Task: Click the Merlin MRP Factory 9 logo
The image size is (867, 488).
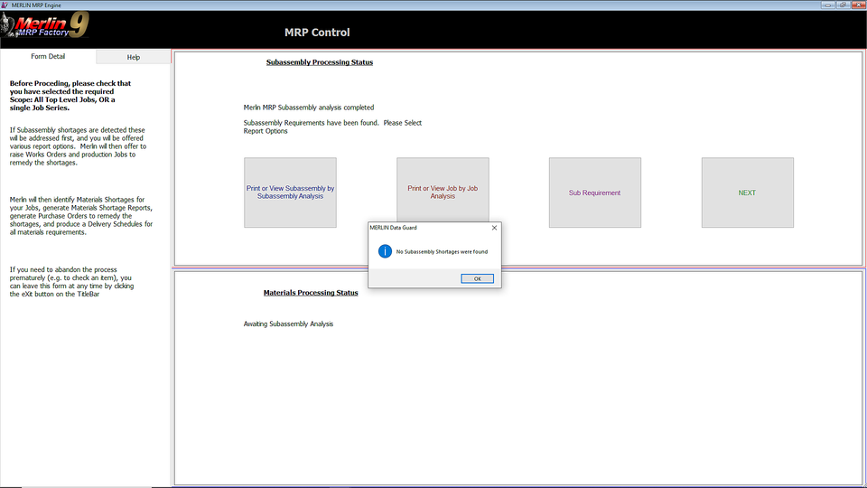Action: point(45,28)
